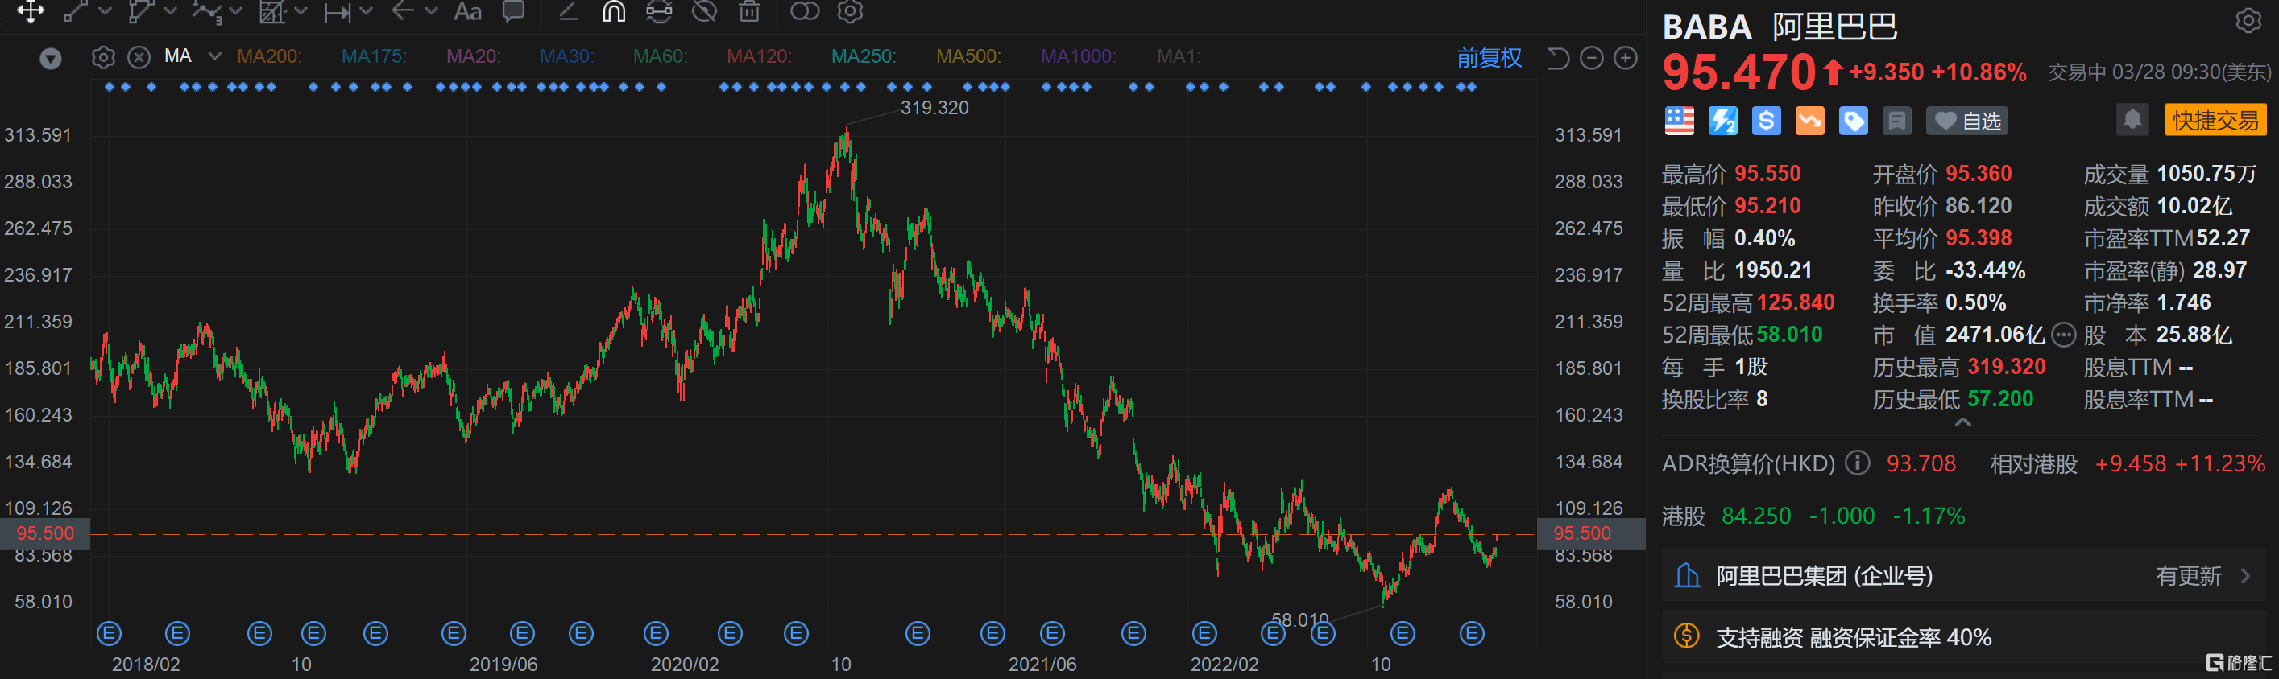
Task: Expand the measurement tool options arrow
Action: pyautogui.click(x=367, y=11)
